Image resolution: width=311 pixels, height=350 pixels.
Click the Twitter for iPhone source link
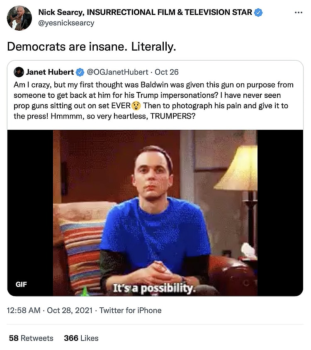pyautogui.click(x=130, y=310)
